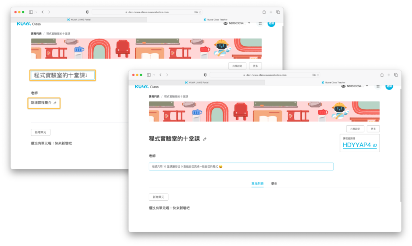Click 新增單元 button in back window
The image size is (412, 246).
[x=41, y=132]
